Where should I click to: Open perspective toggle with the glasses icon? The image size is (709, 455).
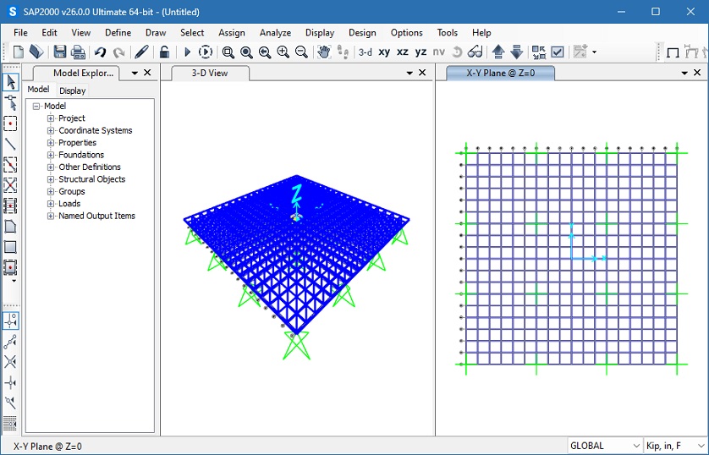(475, 52)
